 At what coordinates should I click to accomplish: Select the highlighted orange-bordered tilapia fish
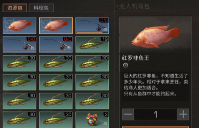tap(56, 26)
